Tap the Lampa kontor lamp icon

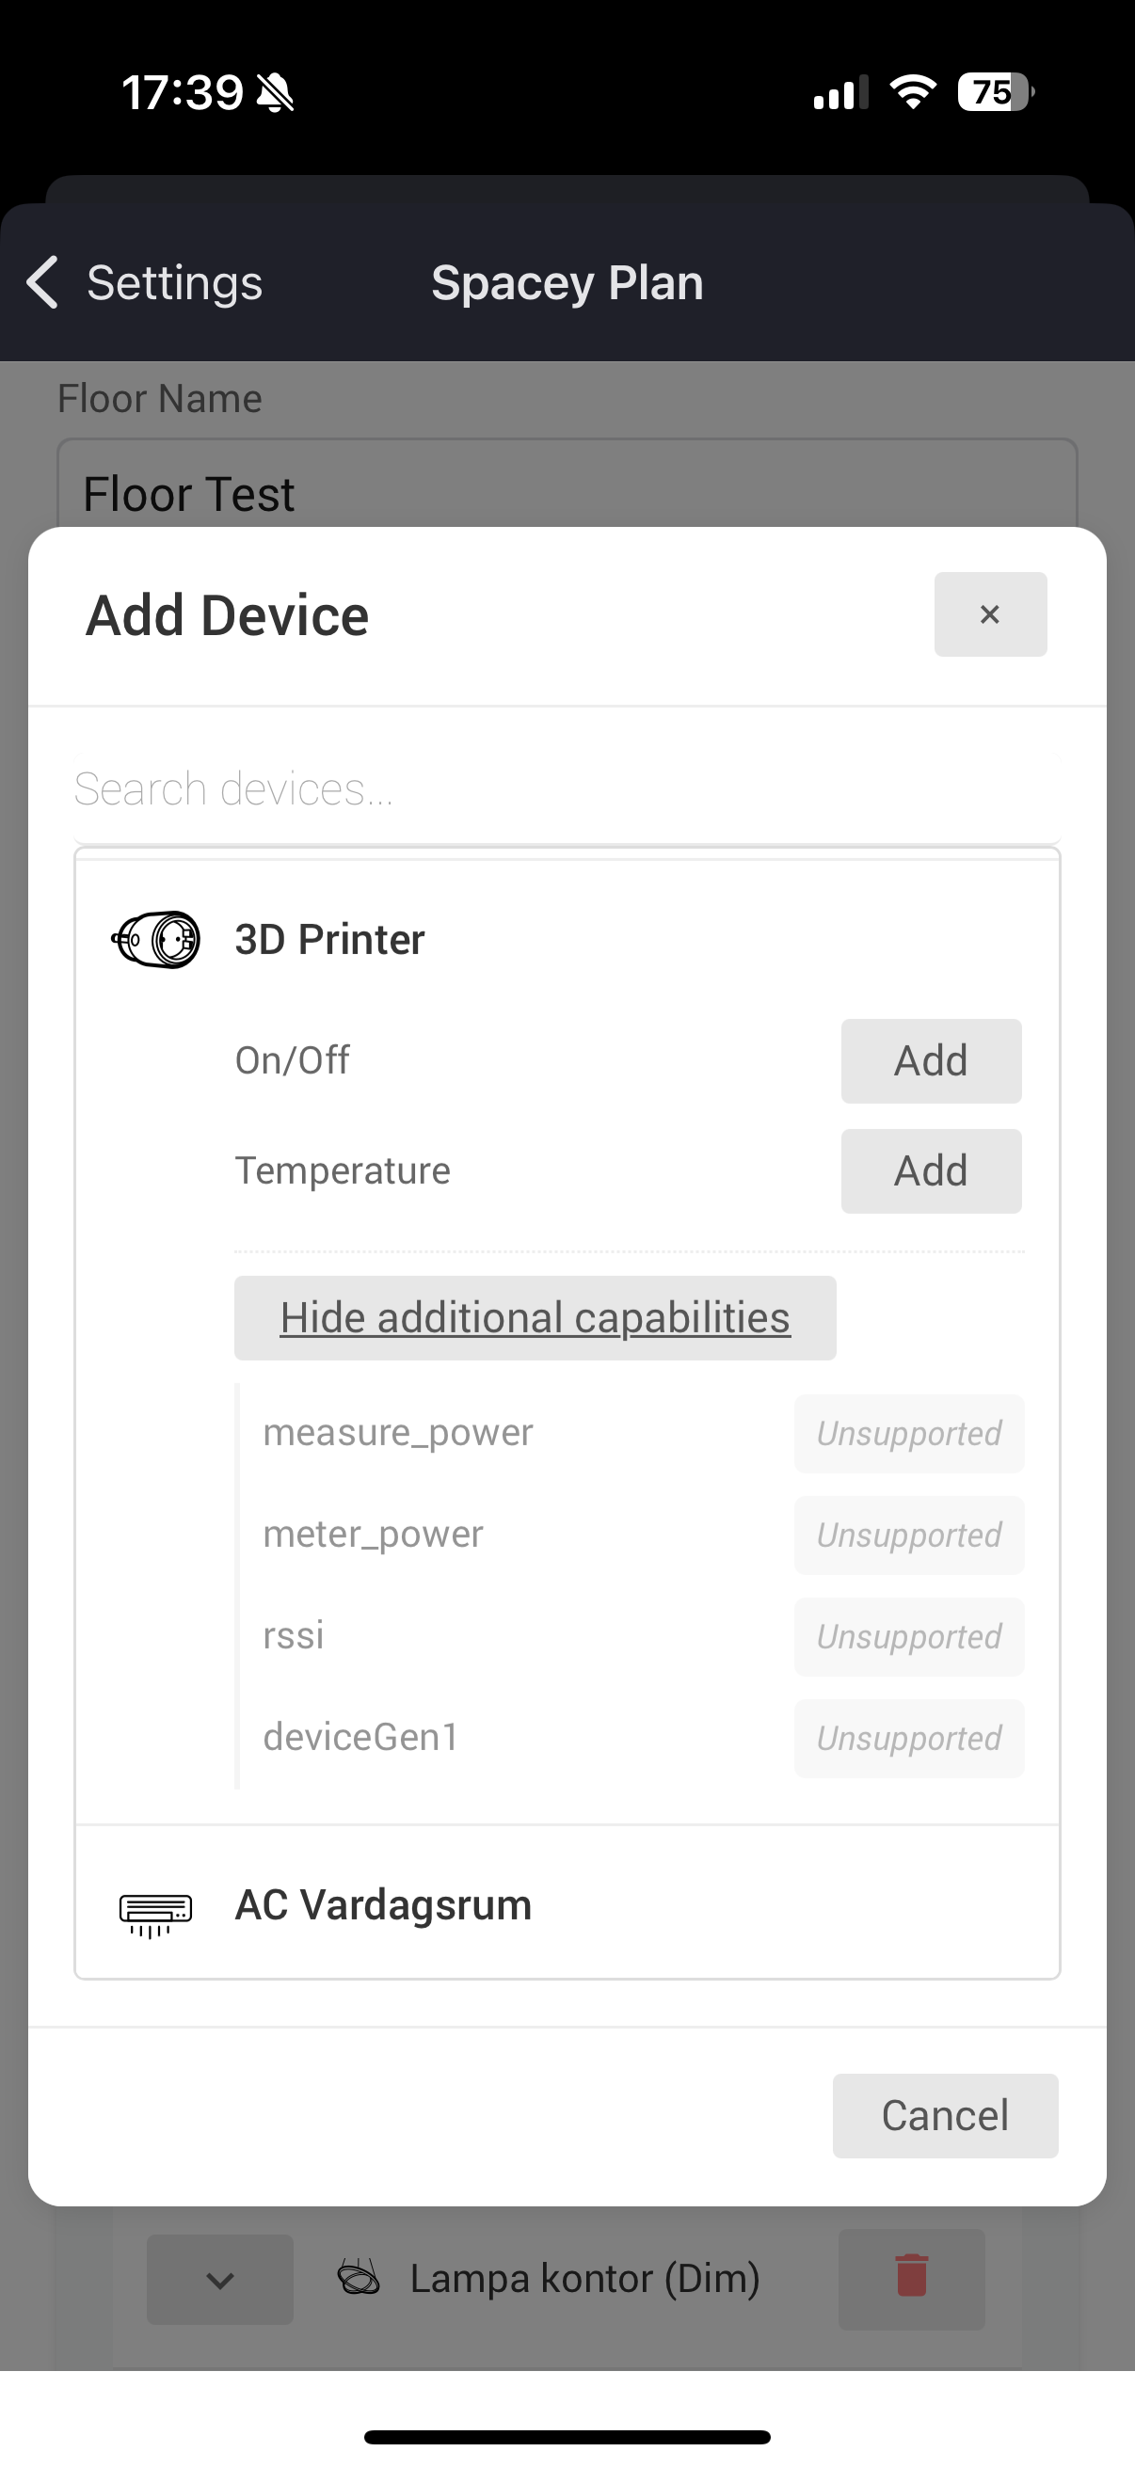360,2277
